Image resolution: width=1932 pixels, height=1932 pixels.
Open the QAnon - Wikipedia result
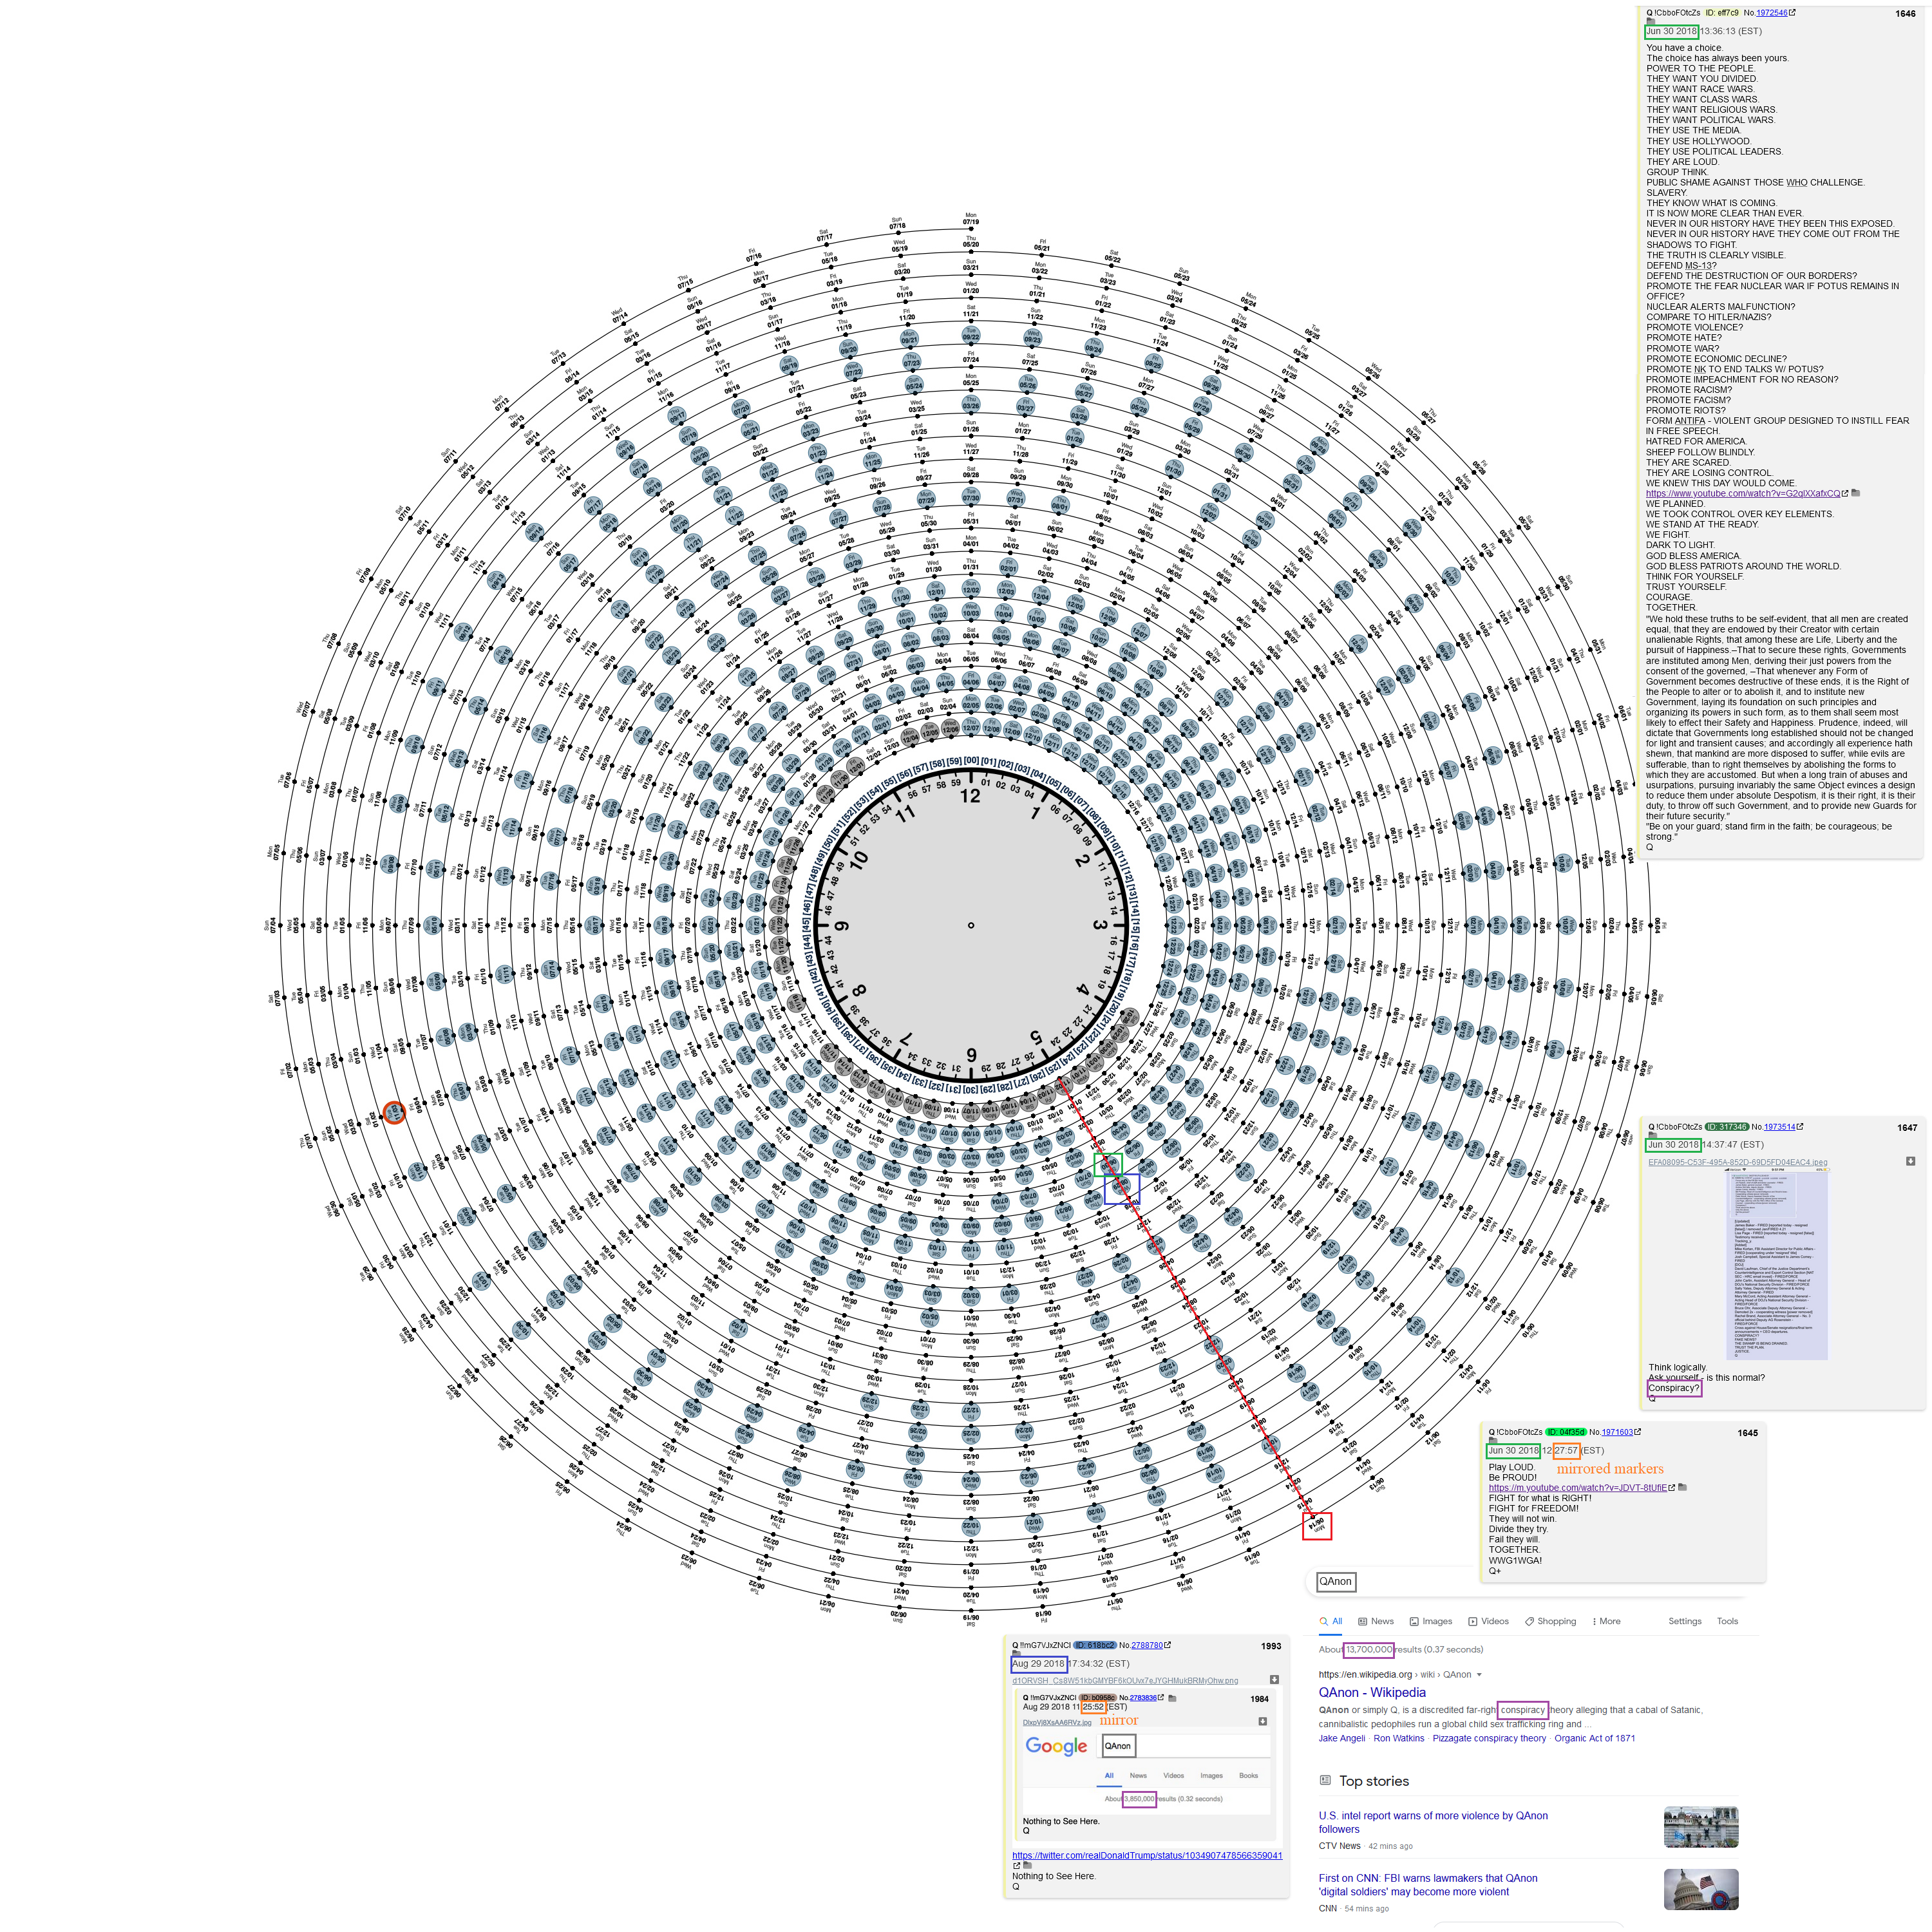(x=1372, y=1693)
